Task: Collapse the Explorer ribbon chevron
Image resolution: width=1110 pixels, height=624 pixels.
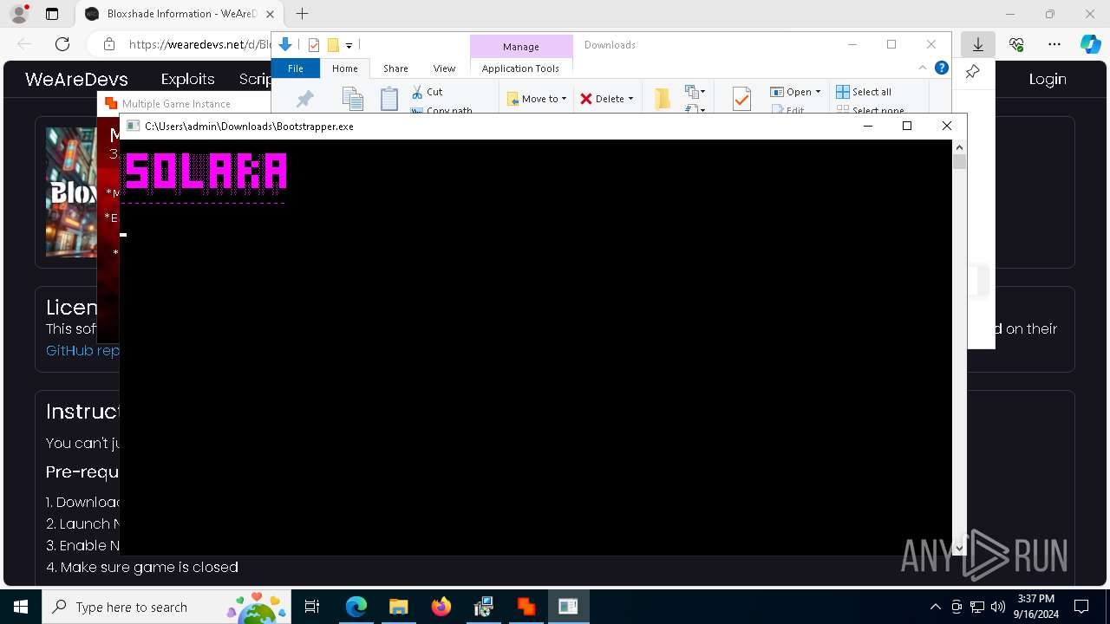Action: coord(923,68)
